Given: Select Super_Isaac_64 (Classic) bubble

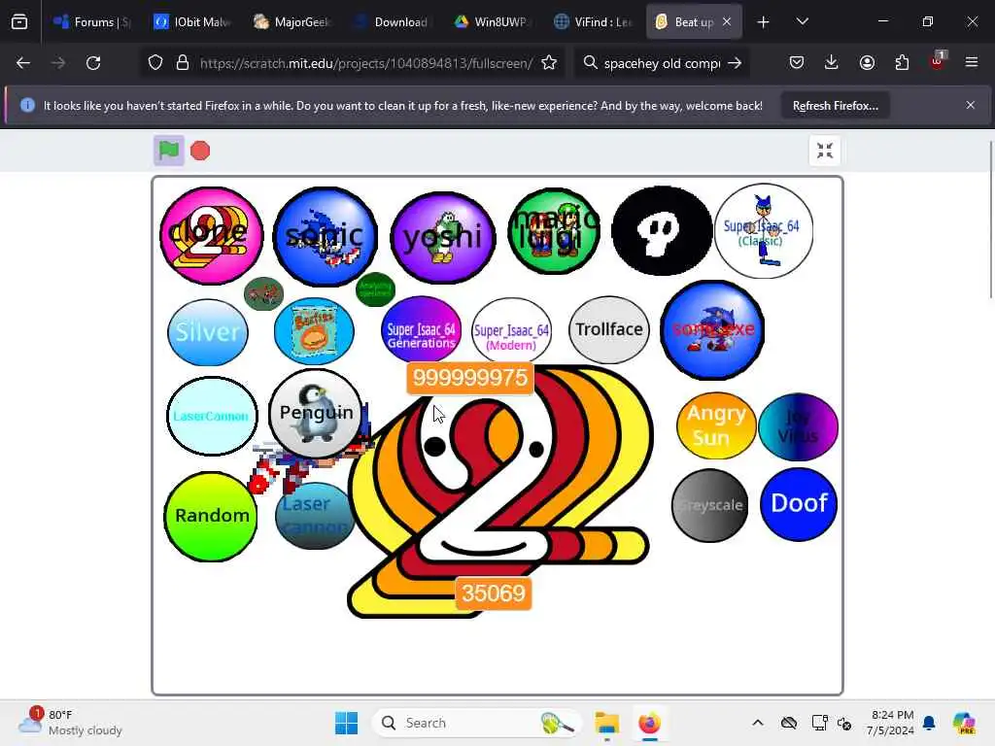Looking at the screenshot, I should click(x=764, y=231).
